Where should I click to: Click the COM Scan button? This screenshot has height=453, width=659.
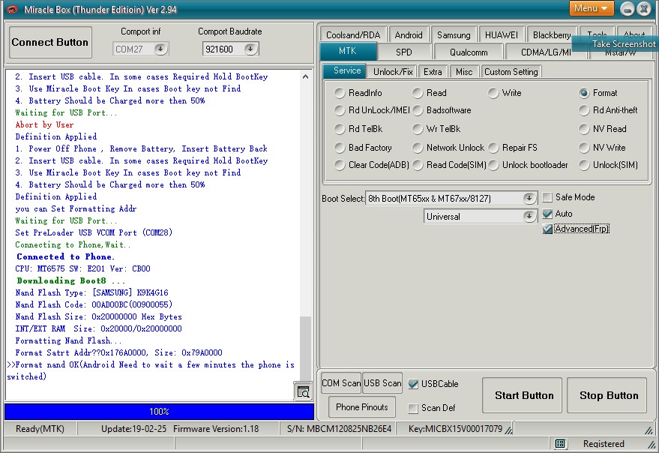point(341,383)
